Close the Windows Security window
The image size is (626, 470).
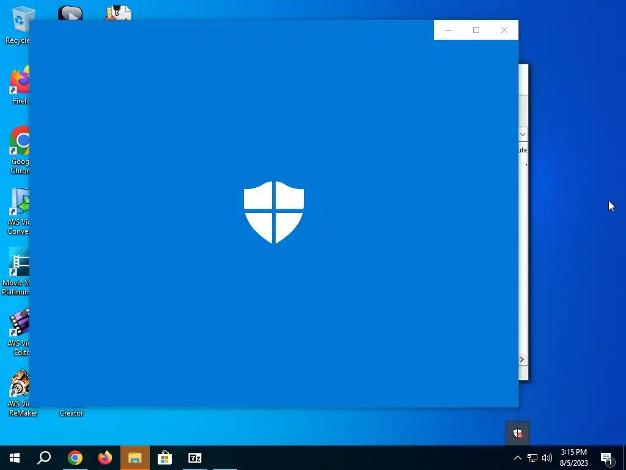[504, 30]
